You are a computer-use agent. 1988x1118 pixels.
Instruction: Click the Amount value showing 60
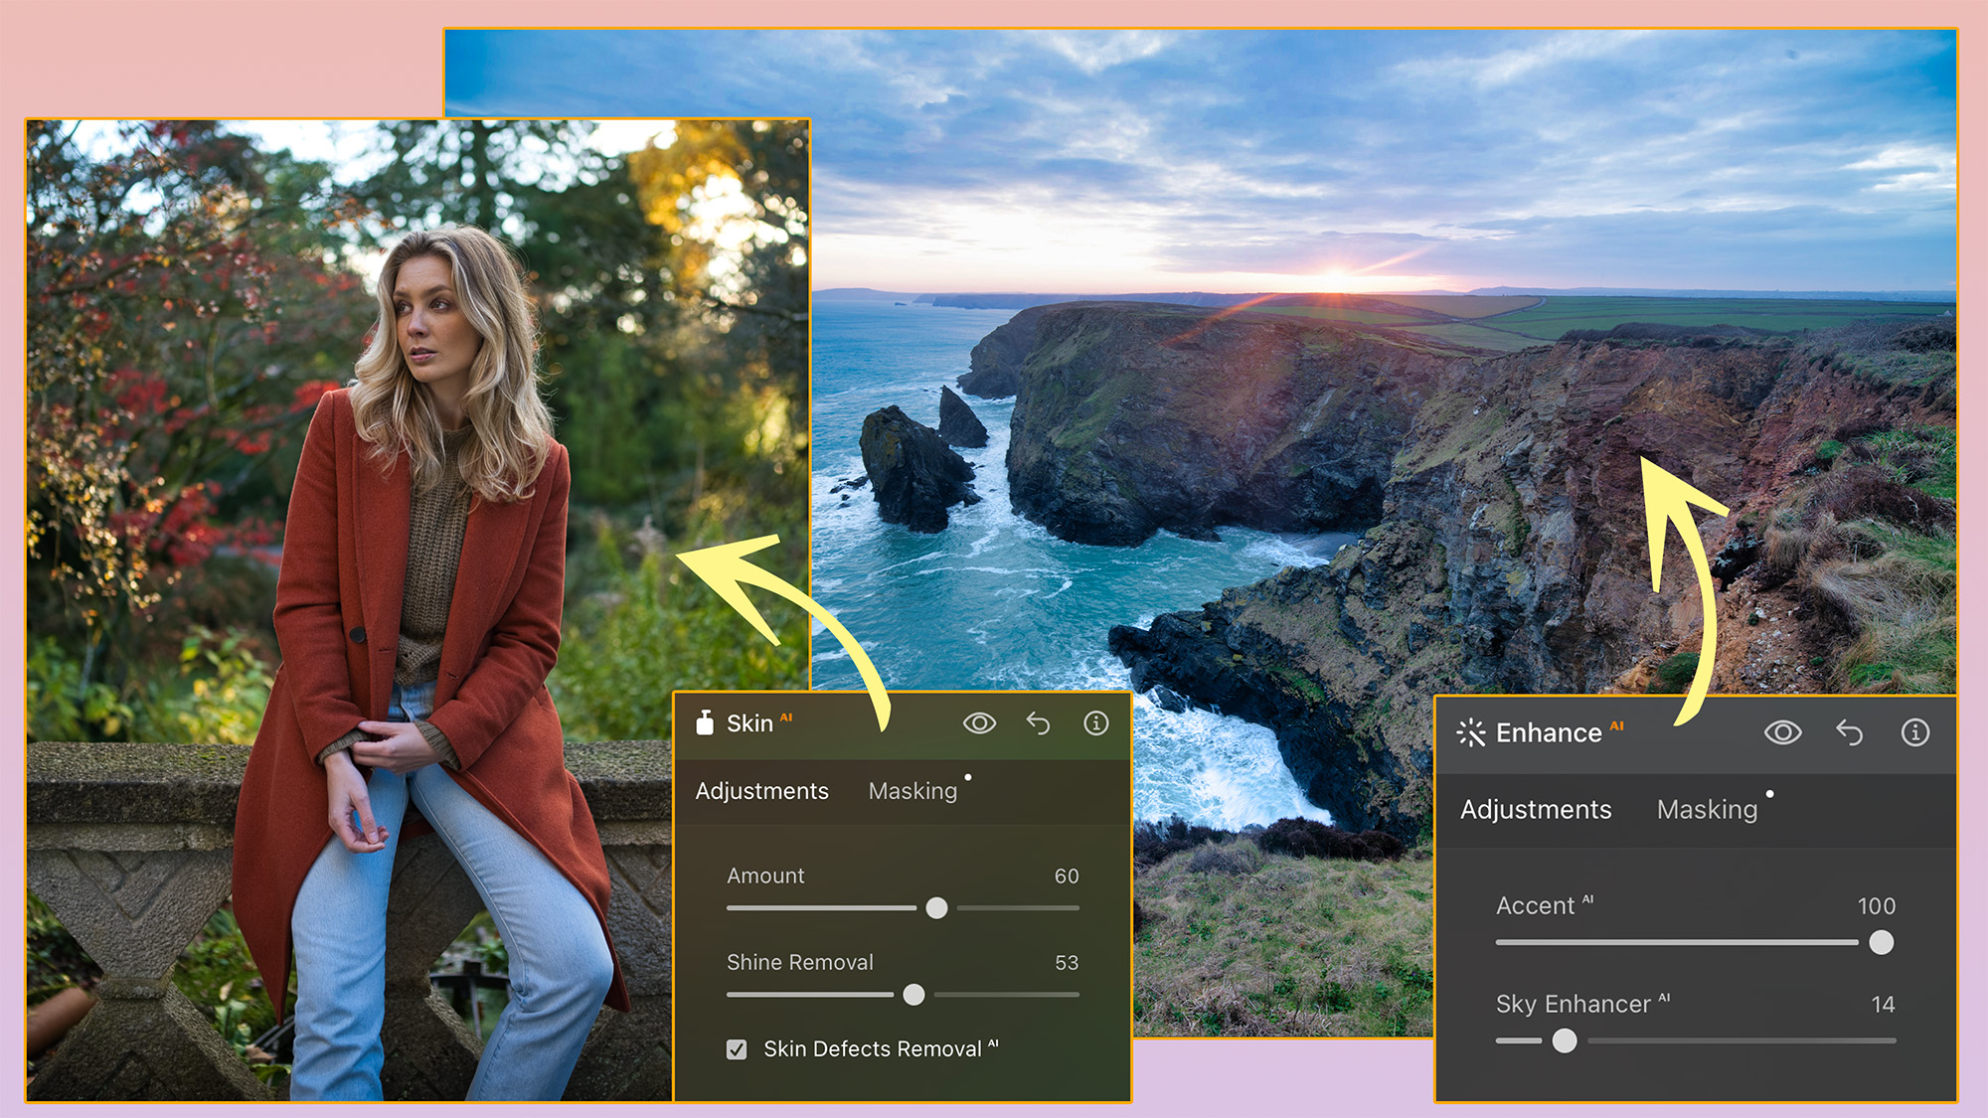1068,876
